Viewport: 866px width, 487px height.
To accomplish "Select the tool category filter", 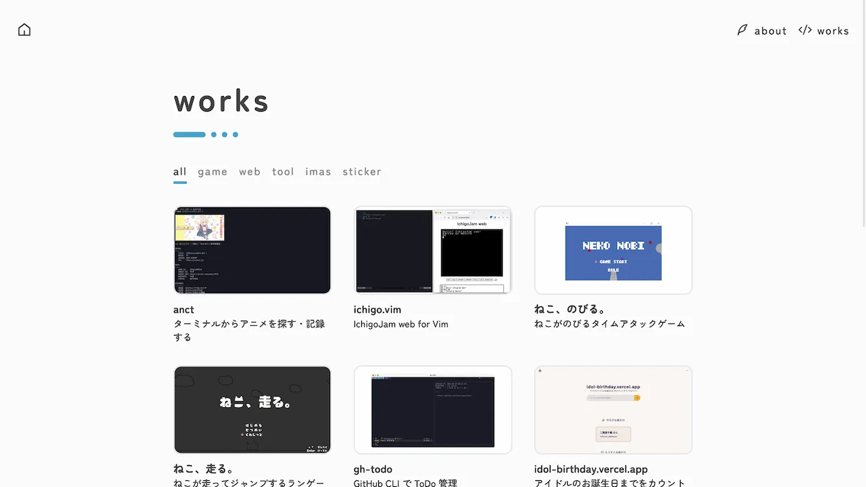I will tap(283, 171).
